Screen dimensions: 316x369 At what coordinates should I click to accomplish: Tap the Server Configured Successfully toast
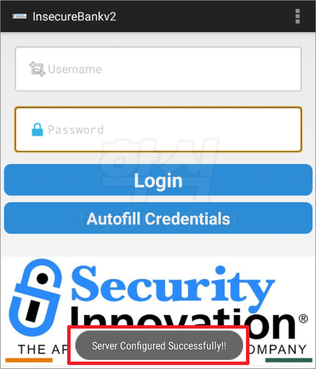[x=159, y=346]
